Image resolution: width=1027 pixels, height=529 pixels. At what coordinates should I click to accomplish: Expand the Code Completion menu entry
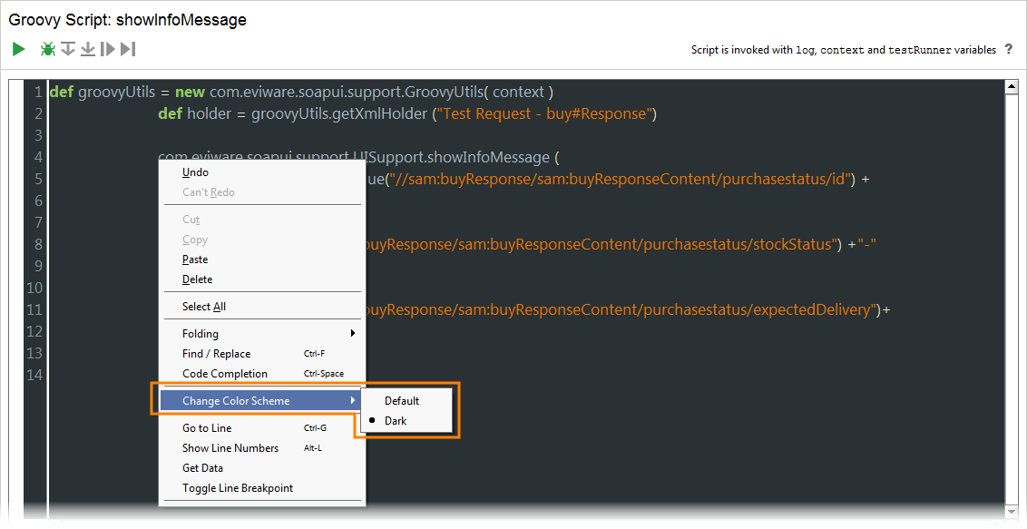pyautogui.click(x=225, y=373)
